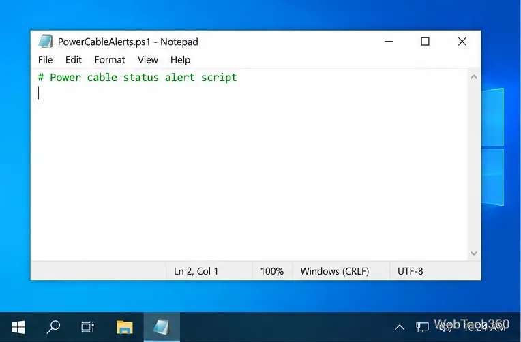The height and width of the screenshot is (342, 521).
Task: Click the comment line 'Power cable status alert script'
Action: click(x=137, y=78)
